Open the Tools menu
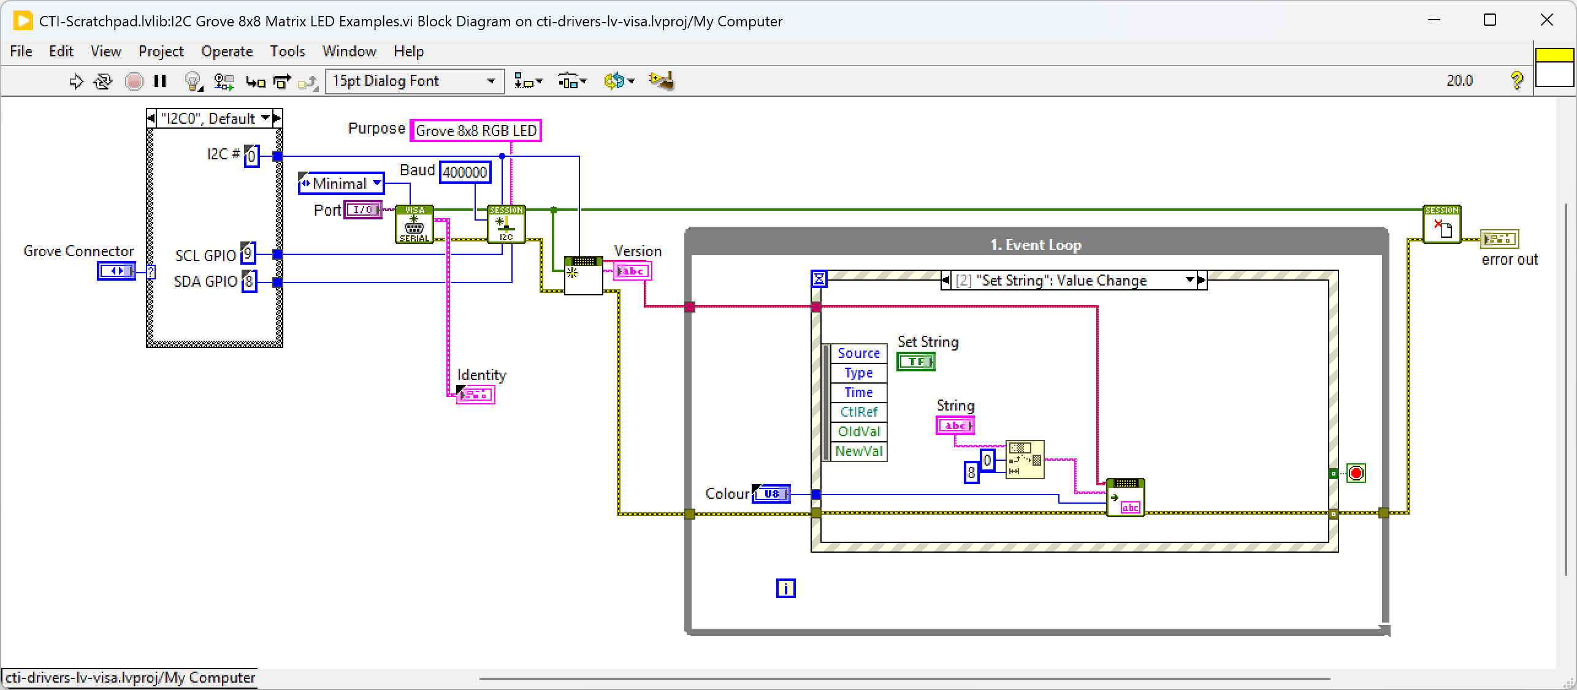 click(x=287, y=51)
